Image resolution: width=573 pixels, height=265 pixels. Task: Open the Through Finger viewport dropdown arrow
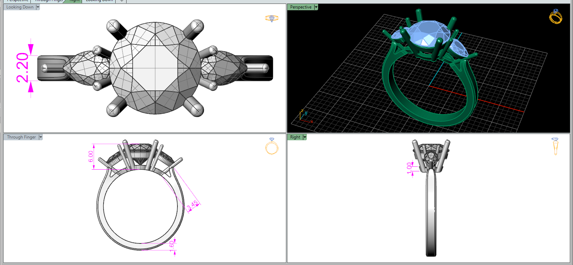pyautogui.click(x=41, y=137)
